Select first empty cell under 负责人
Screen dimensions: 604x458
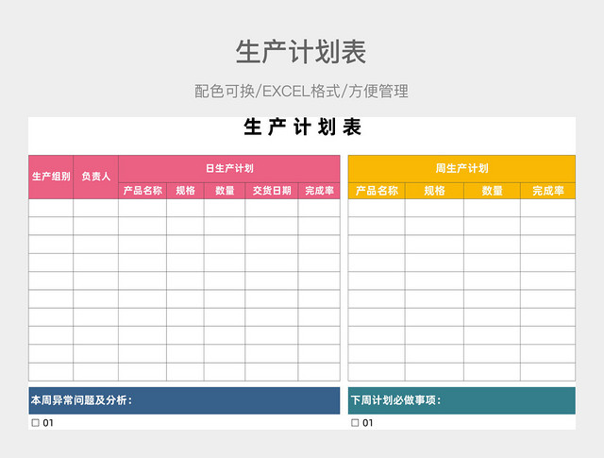tap(96, 208)
